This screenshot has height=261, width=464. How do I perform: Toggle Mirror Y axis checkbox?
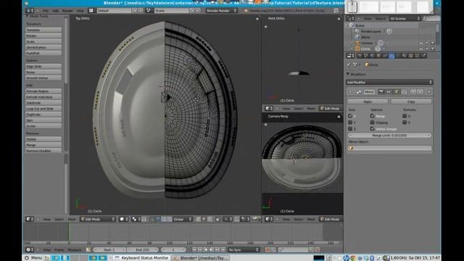350,123
